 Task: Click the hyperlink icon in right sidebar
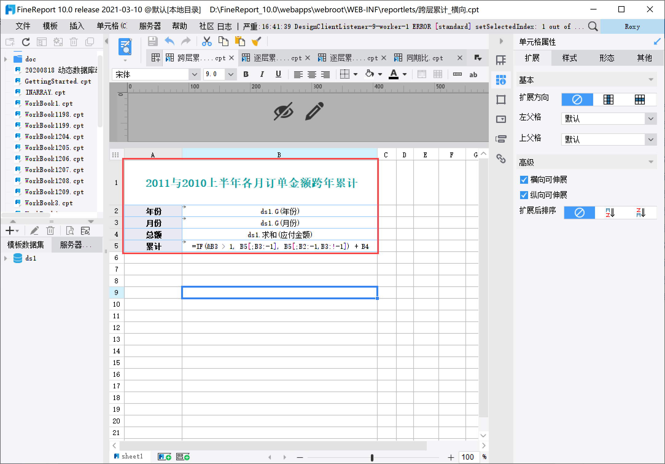pos(501,159)
